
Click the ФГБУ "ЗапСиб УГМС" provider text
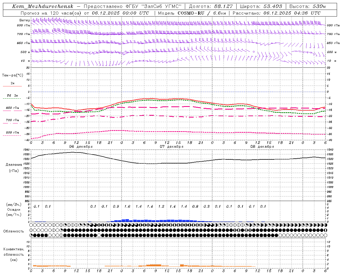coord(153,6)
